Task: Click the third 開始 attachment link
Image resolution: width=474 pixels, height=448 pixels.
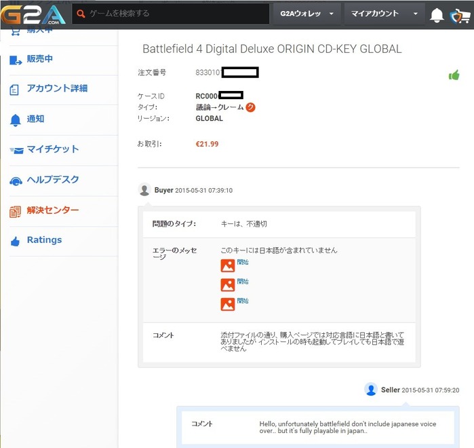Action: (x=243, y=301)
